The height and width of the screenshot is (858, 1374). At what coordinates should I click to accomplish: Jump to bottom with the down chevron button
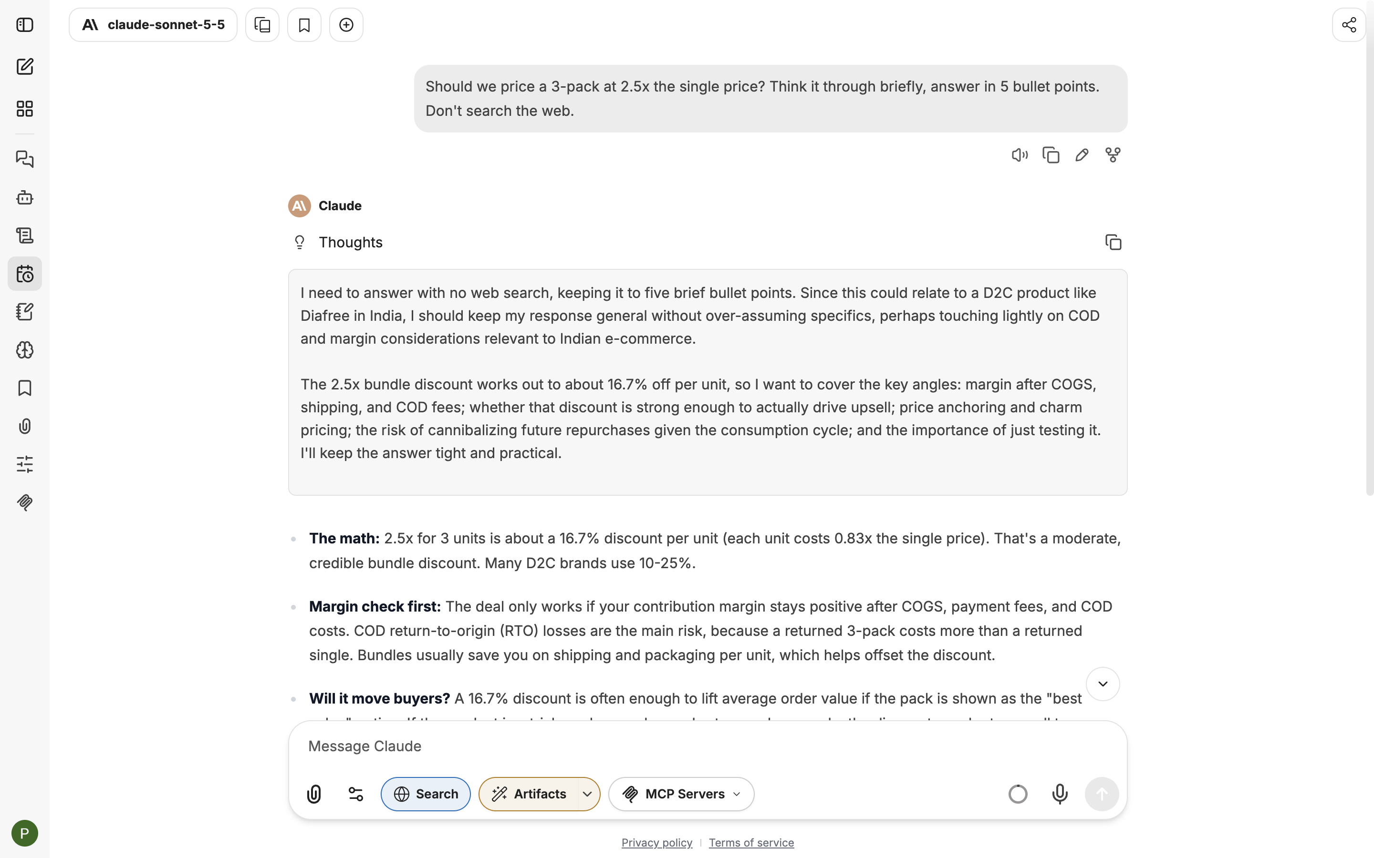[x=1102, y=684]
